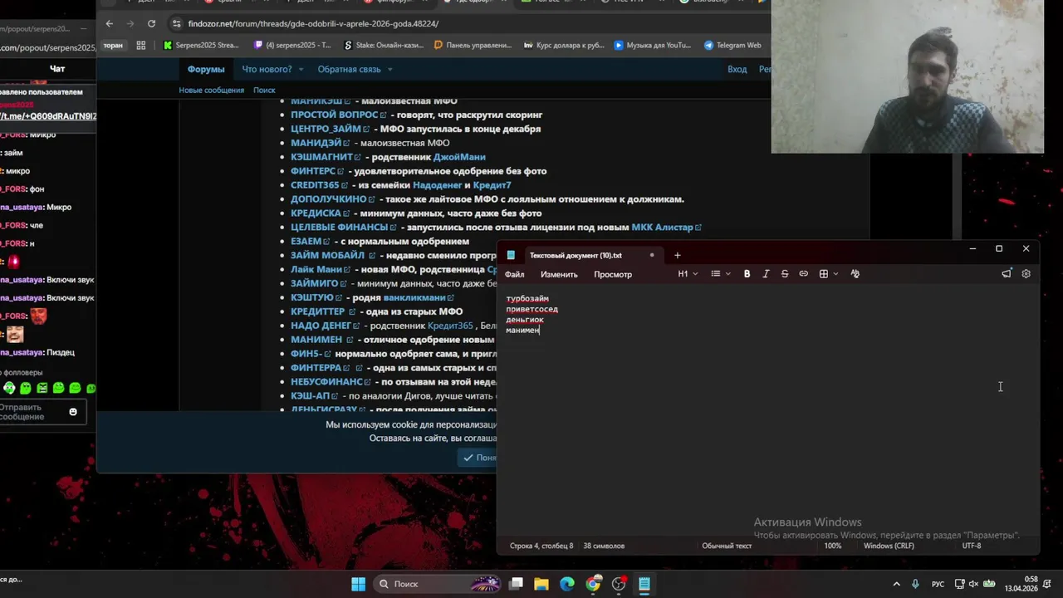Open the Форумы tab on the forum
Image resolution: width=1063 pixels, height=598 pixels.
206,69
